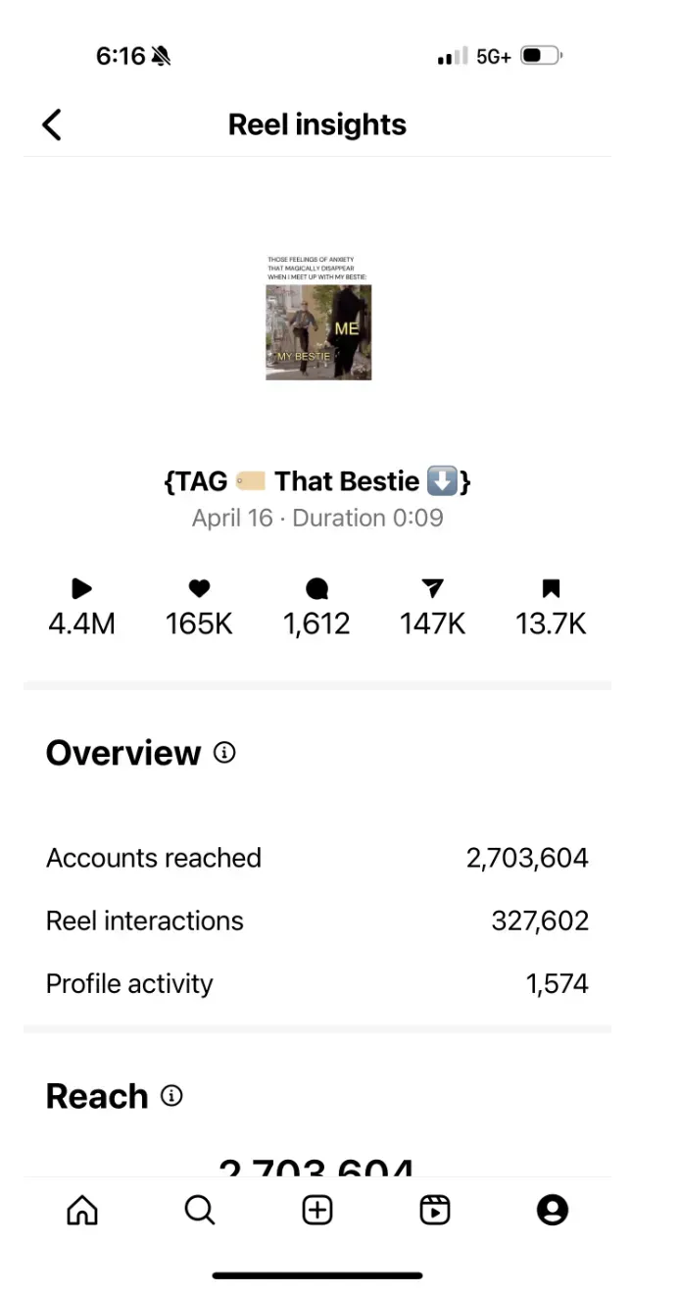Tap the battery status icon
The image size is (680, 1294).
point(542,56)
